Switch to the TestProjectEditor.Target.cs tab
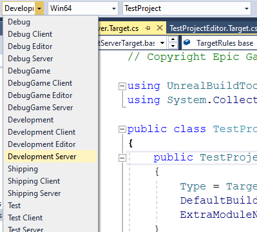The height and width of the screenshot is (232, 257). pyautogui.click(x=213, y=28)
